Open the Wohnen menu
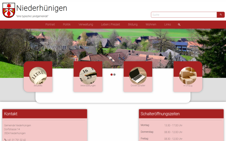Viewport: 226px width, 141px height. tap(151, 24)
